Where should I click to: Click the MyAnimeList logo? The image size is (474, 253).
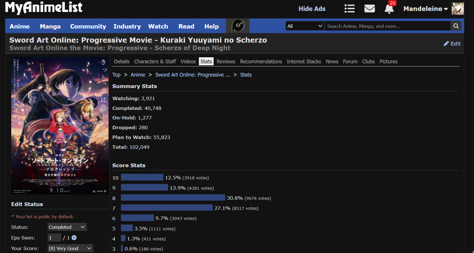tap(44, 7)
